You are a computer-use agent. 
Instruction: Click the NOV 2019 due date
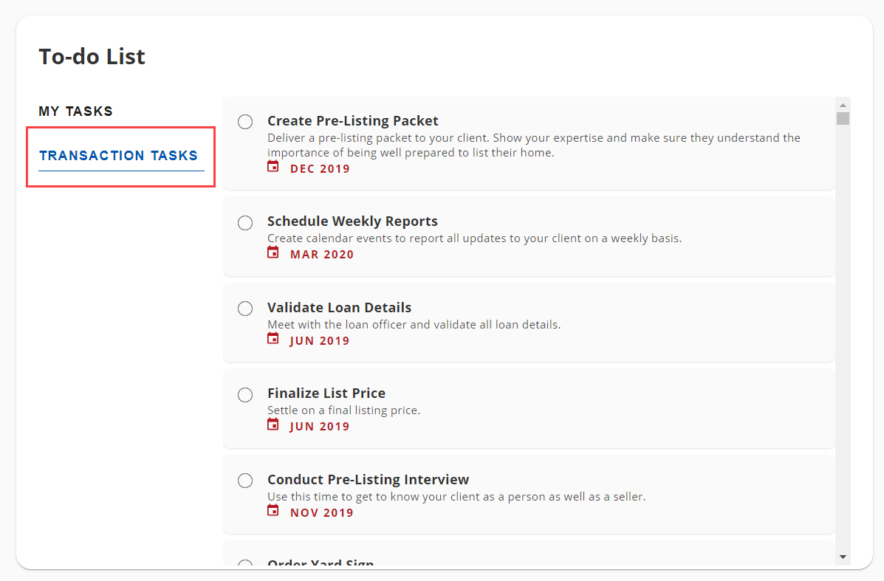coord(321,513)
